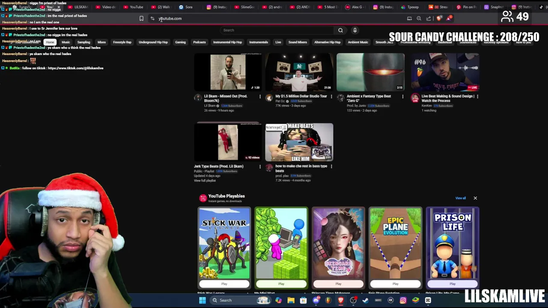Screen dimensions: 548x308
Task: Play Epic Plane Evolution game
Action: click(396, 284)
